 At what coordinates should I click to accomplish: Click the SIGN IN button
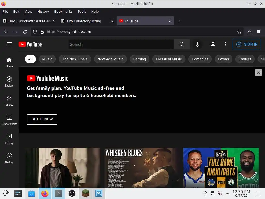[247, 44]
